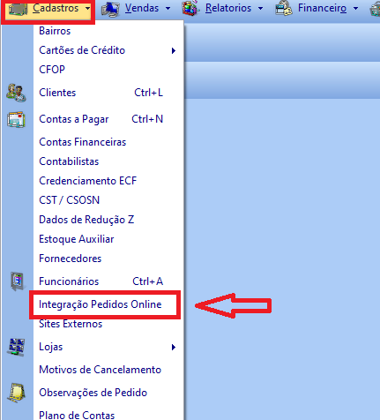Click the Cadastros menu icon
This screenshot has height=420, width=380.
pyautogui.click(x=18, y=9)
